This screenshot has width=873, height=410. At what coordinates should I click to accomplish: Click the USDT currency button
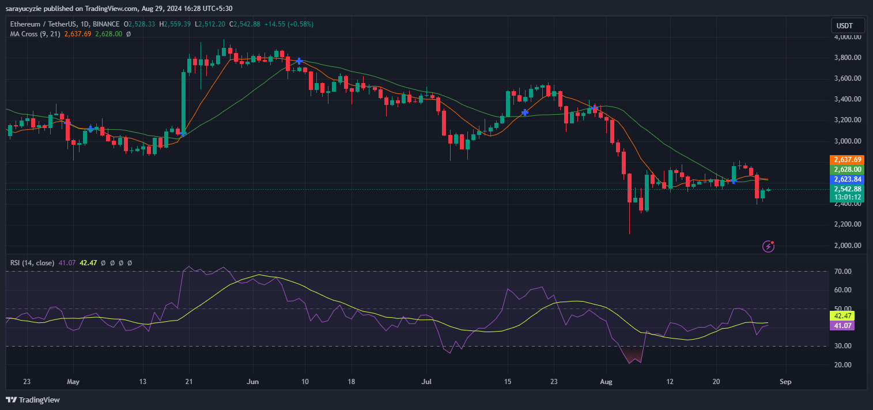point(849,25)
